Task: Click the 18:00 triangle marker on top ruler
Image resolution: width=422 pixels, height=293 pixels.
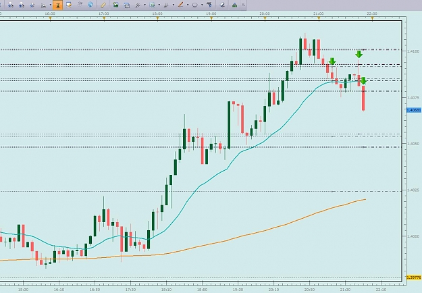Action: (x=158, y=18)
